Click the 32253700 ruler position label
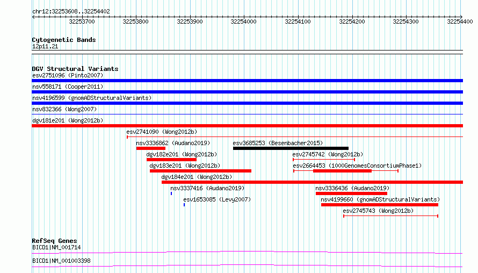Screen dimensions: 478x273 82,21
